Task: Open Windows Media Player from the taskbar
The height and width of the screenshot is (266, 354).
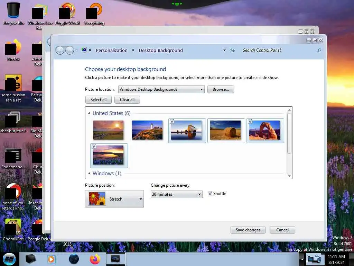Action: 51,259
